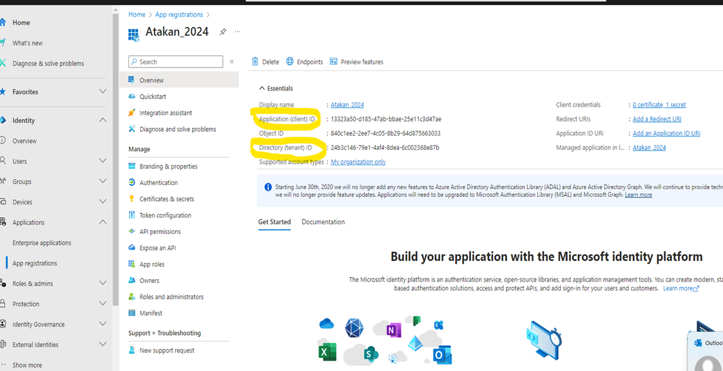Open Integration assistant rocket icon

[x=131, y=113]
